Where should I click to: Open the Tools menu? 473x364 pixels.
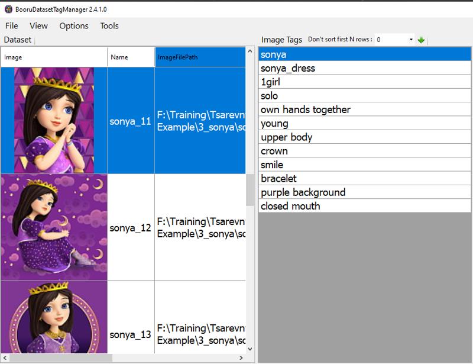(109, 26)
